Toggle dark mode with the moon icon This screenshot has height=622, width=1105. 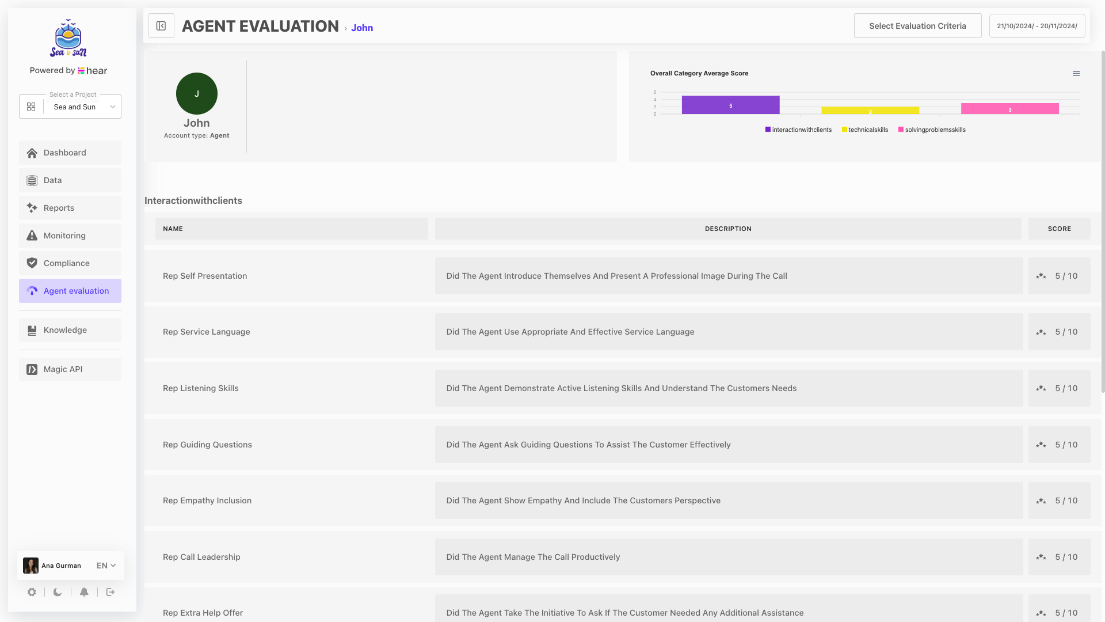coord(58,592)
